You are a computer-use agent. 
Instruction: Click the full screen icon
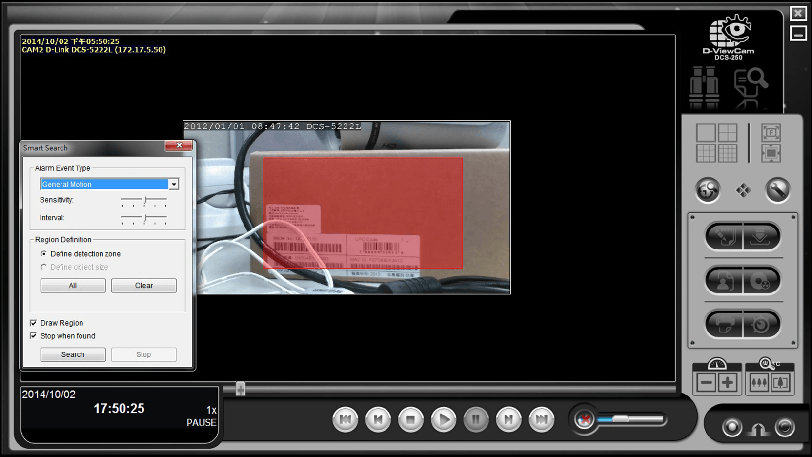pos(771,132)
